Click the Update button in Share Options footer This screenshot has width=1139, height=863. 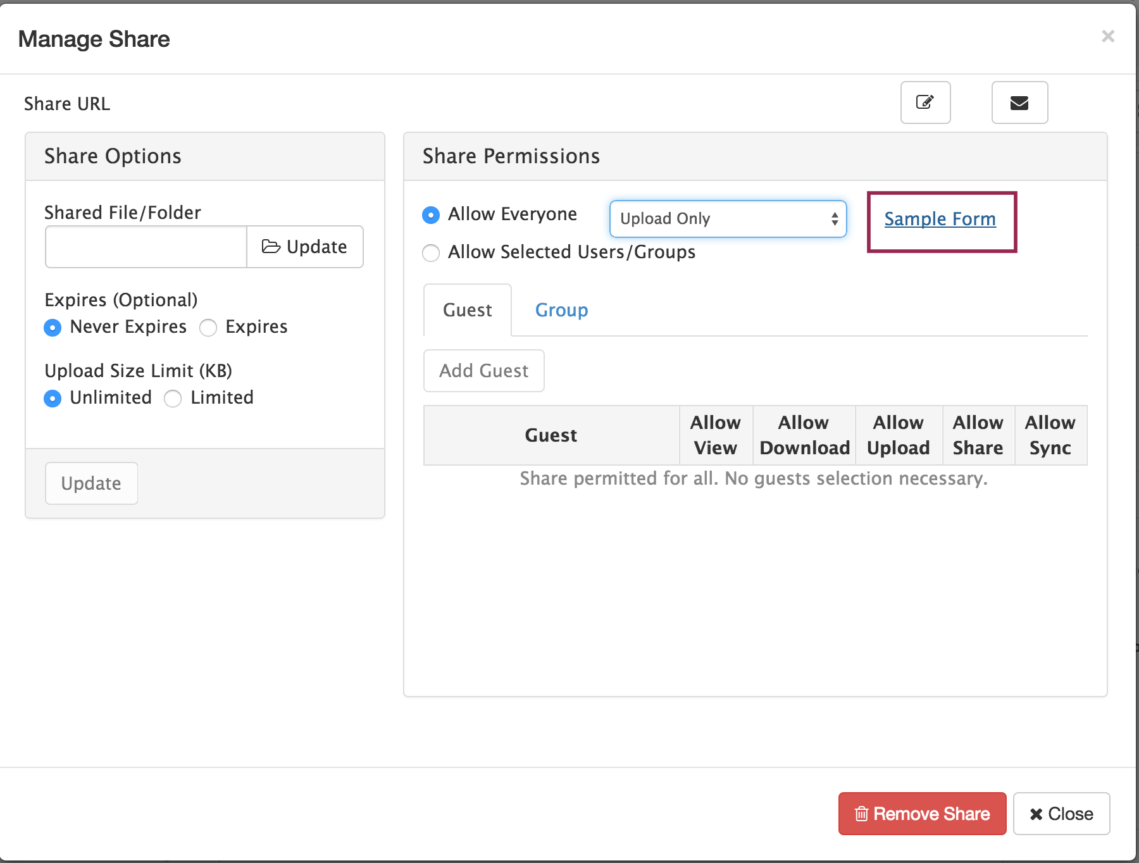click(x=91, y=483)
